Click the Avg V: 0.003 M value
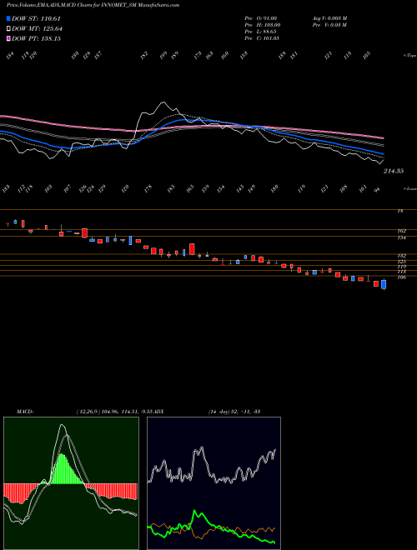 click(329, 17)
